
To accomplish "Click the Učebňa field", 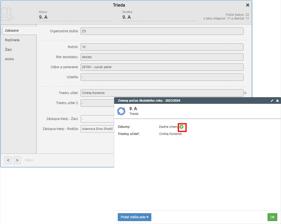I will pyautogui.click(x=162, y=77).
